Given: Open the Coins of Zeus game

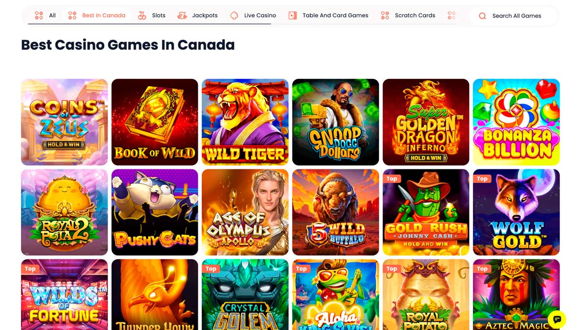Looking at the screenshot, I should (x=64, y=122).
